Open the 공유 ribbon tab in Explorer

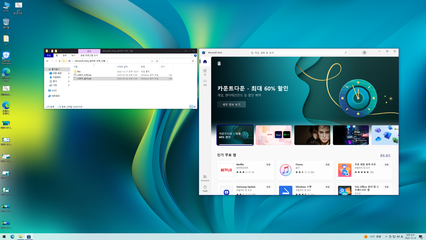pyautogui.click(x=65, y=55)
